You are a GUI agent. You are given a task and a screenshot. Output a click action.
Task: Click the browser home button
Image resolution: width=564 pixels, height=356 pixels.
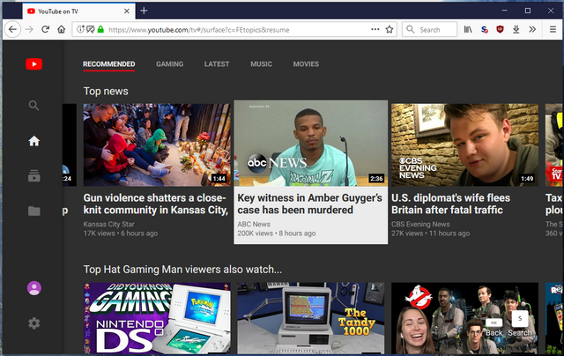tap(62, 29)
